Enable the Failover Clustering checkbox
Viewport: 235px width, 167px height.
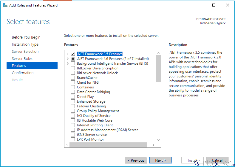tap(73, 106)
